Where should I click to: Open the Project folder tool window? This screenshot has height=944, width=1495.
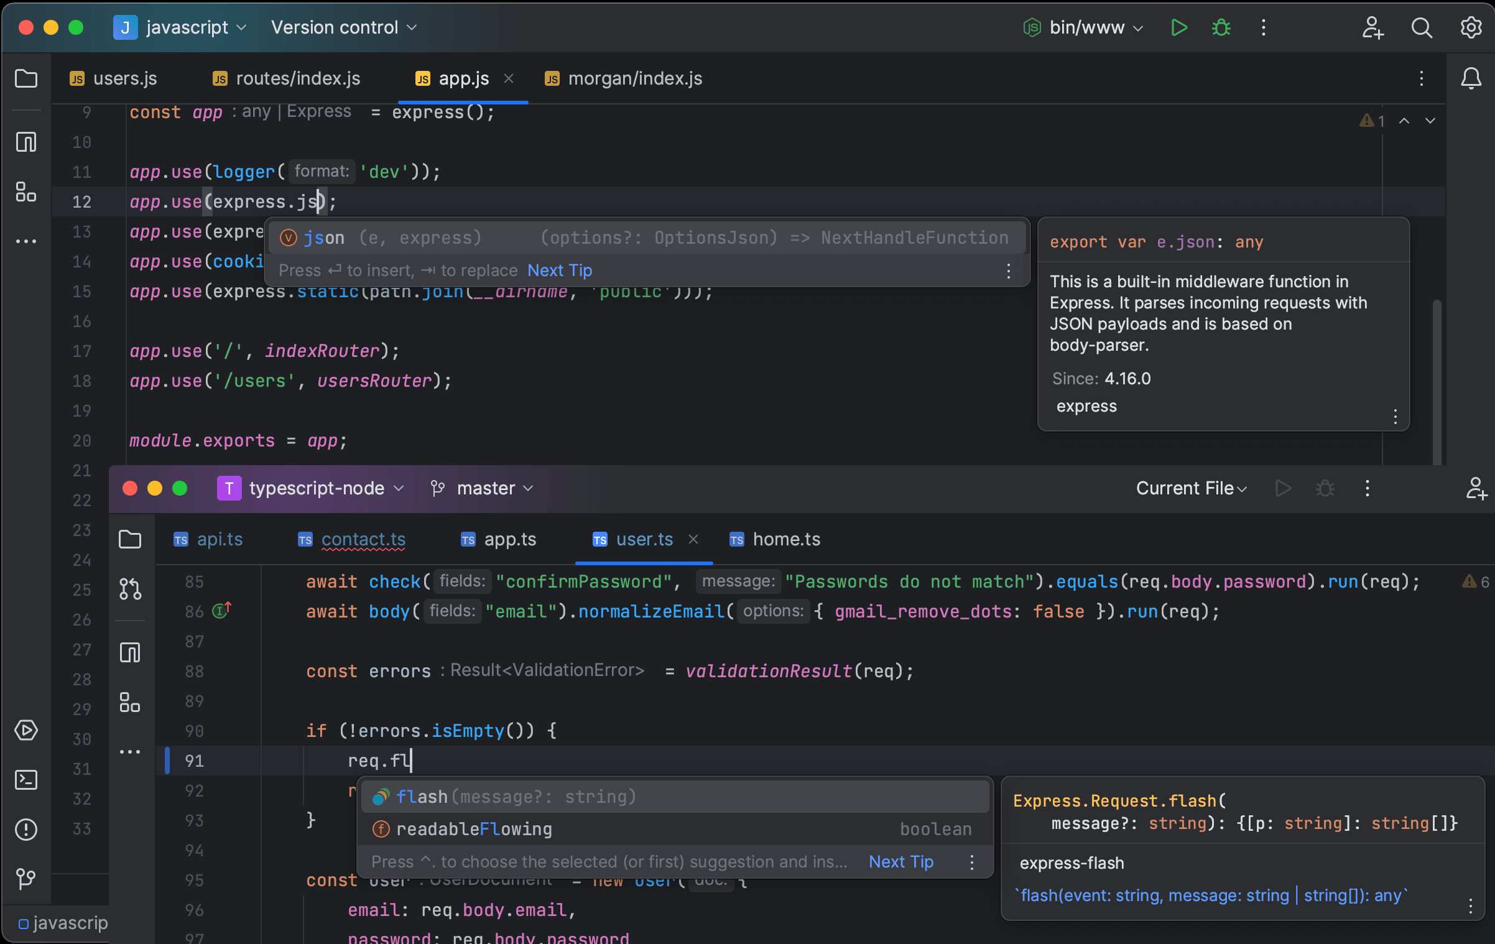26,78
